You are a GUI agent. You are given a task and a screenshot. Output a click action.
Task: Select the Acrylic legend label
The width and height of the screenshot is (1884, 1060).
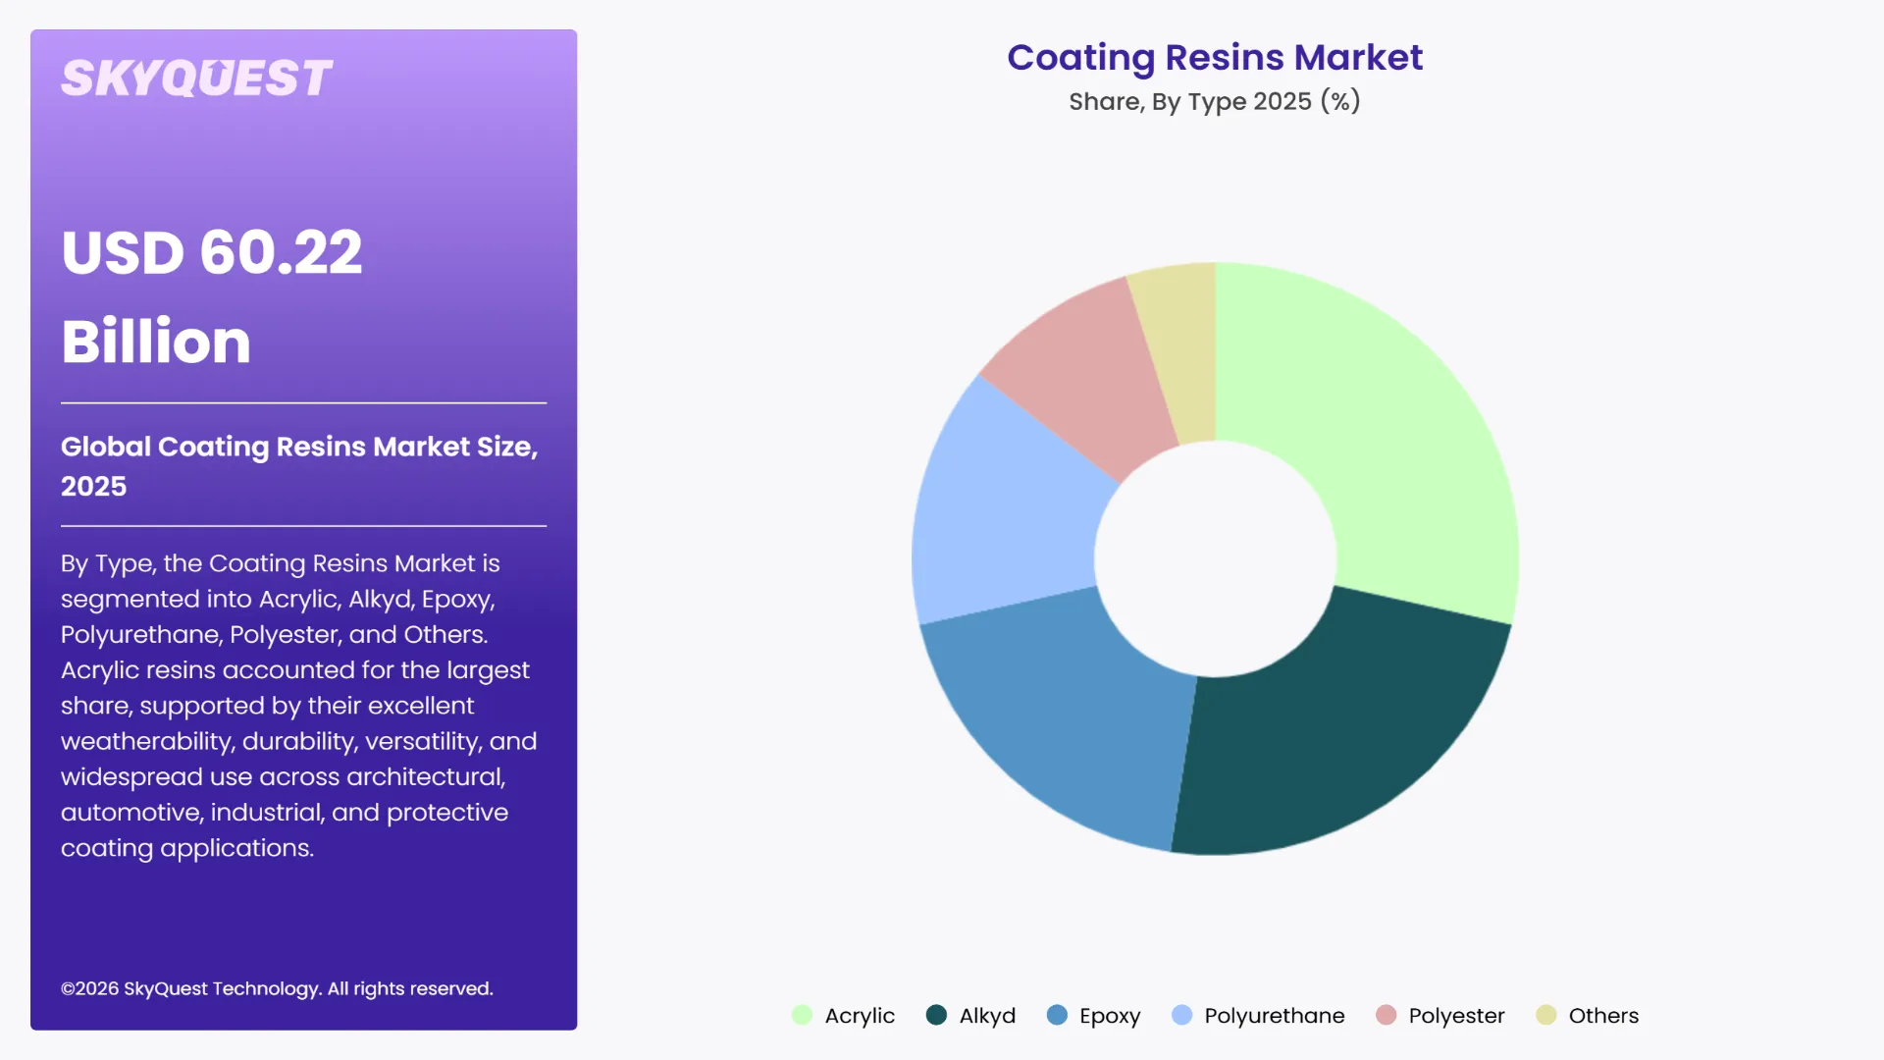click(860, 1016)
